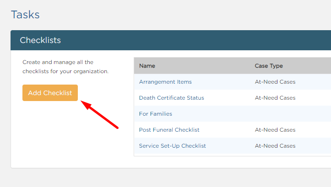331x187 pixels.
Task: Select At-Need Cases in Post Funeral Checklist row
Action: coord(275,130)
